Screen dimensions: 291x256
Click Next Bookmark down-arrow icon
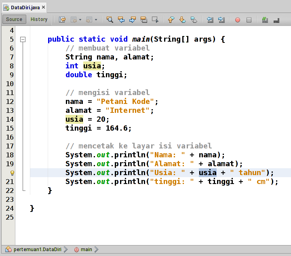[x=183, y=19]
